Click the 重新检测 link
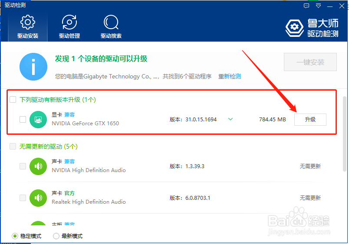Viewport: 349px width, 244px height. click(x=230, y=76)
